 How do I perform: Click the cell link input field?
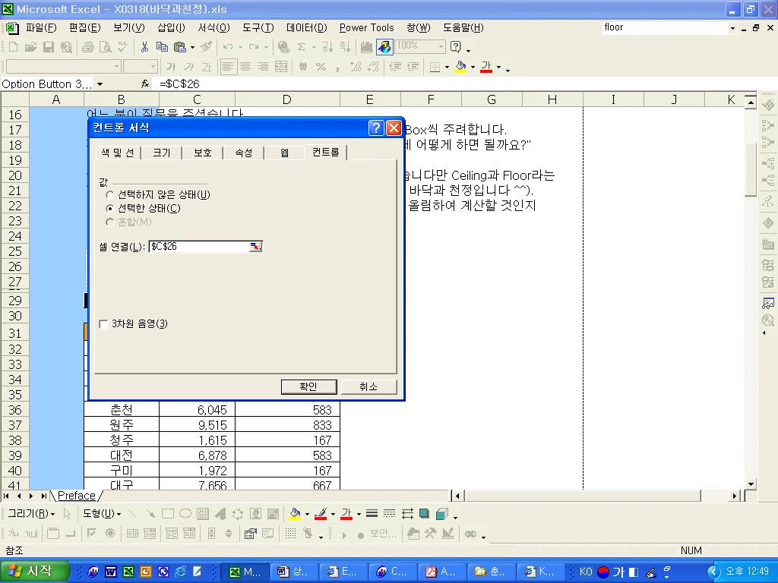click(x=200, y=247)
